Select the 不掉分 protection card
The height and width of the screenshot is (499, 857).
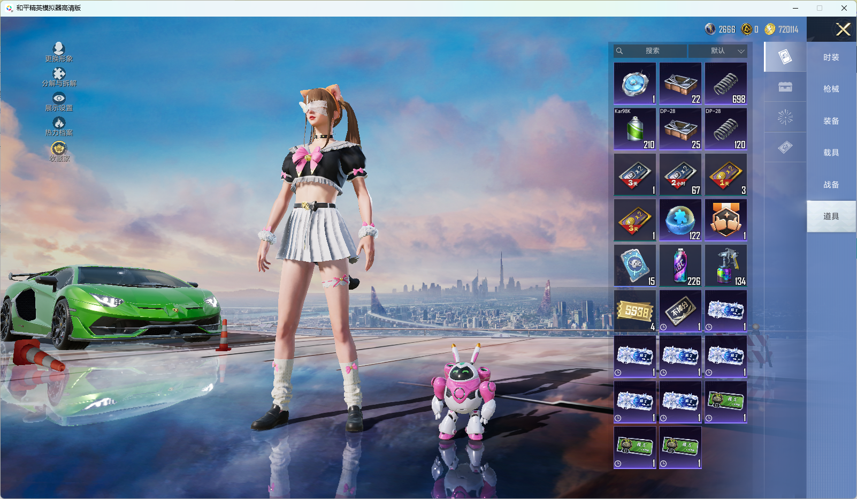680,311
